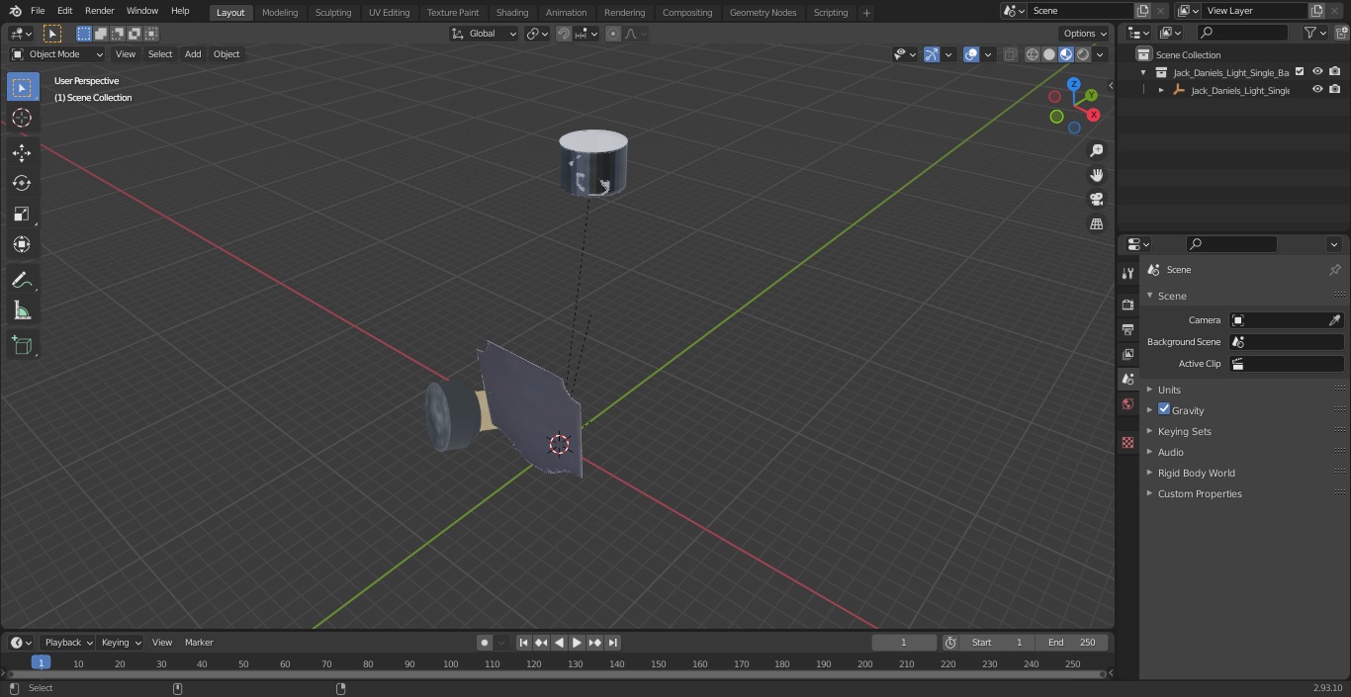The height and width of the screenshot is (697, 1351).
Task: Open the Options dropdown in viewport
Action: 1085,34
